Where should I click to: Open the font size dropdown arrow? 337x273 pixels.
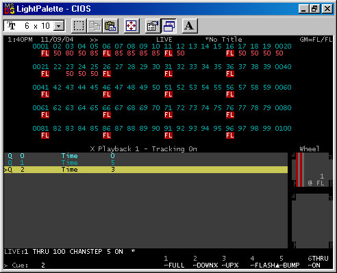click(x=59, y=26)
